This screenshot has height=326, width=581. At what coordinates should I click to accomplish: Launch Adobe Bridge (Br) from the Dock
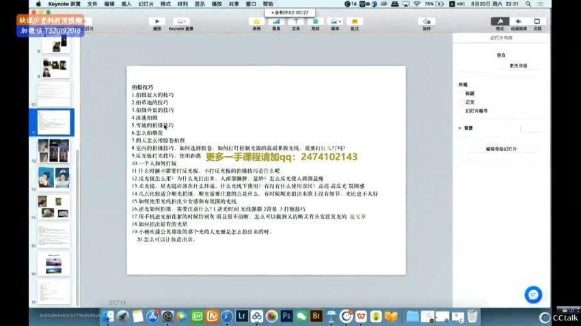click(x=316, y=316)
